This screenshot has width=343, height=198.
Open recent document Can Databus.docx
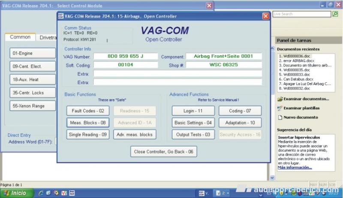coord(296,79)
